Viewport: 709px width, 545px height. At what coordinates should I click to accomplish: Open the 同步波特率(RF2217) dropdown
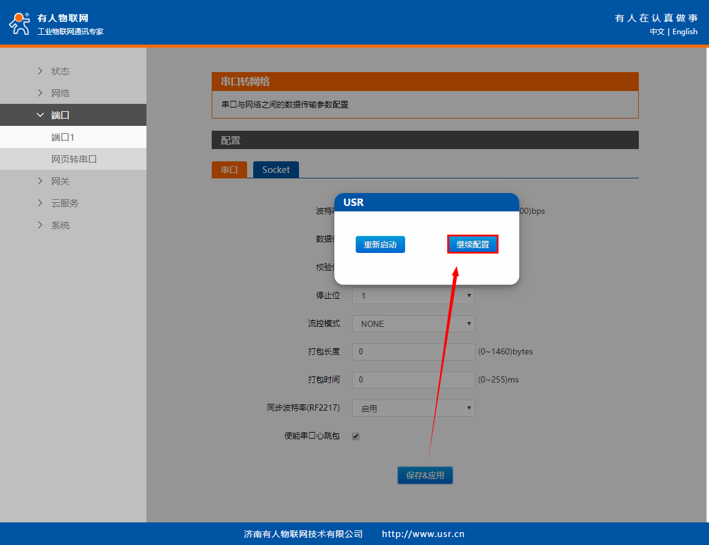click(x=413, y=408)
